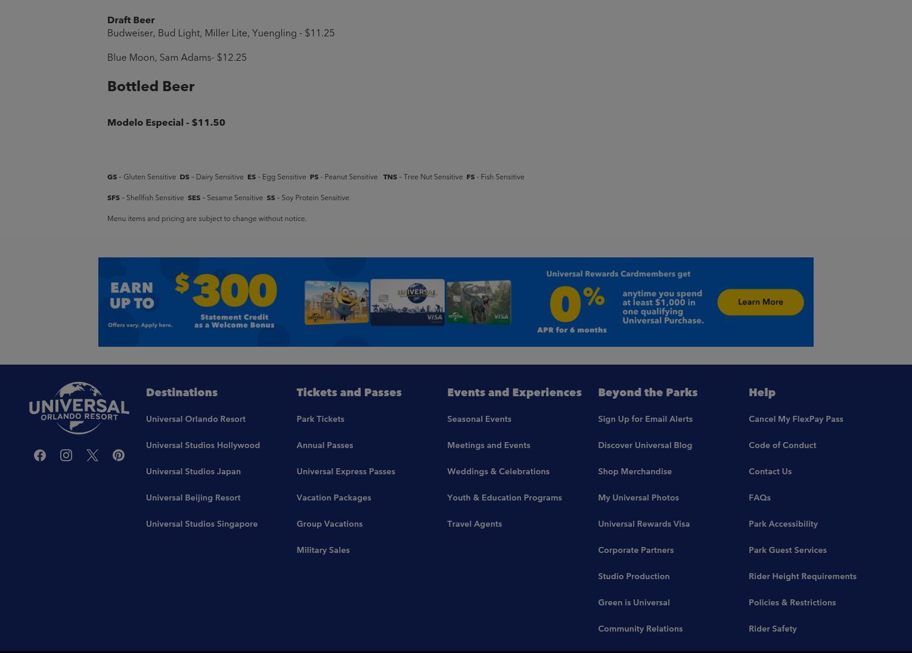Open Policies & Restrictions link
Image resolution: width=912 pixels, height=653 pixels.
[x=792, y=603]
